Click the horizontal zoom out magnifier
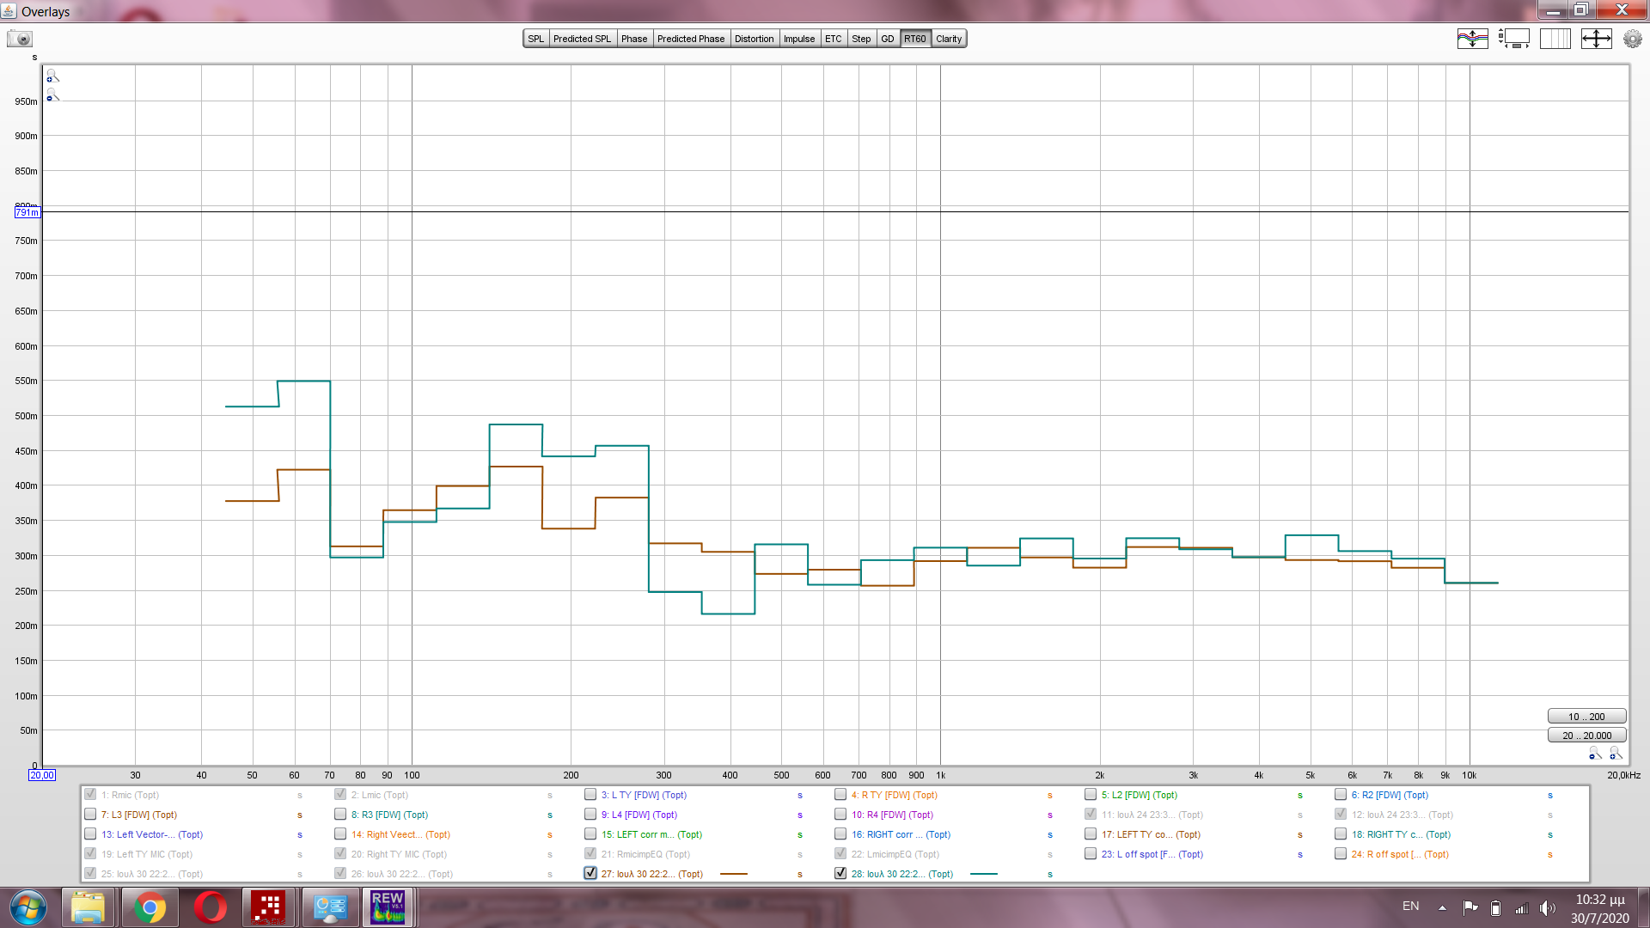Viewport: 1650px width, 928px height. point(1595,754)
